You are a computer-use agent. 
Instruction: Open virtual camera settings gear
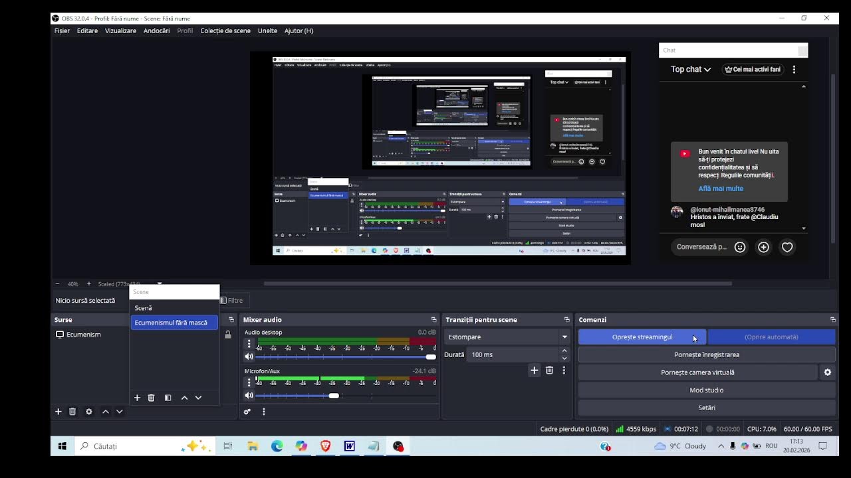click(x=828, y=372)
